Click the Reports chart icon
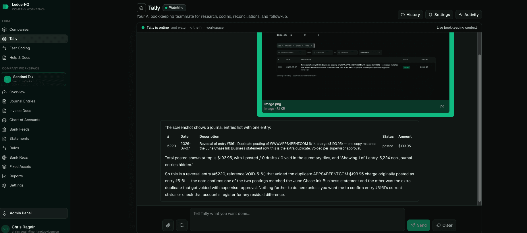The image size is (527, 233). point(4,176)
